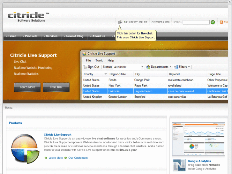Focus the Search input field
The width and height of the screenshot is (232, 174).
click(x=196, y=22)
